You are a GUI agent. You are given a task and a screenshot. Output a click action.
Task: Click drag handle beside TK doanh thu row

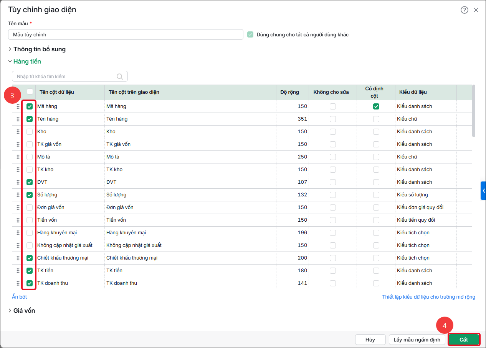(18, 283)
